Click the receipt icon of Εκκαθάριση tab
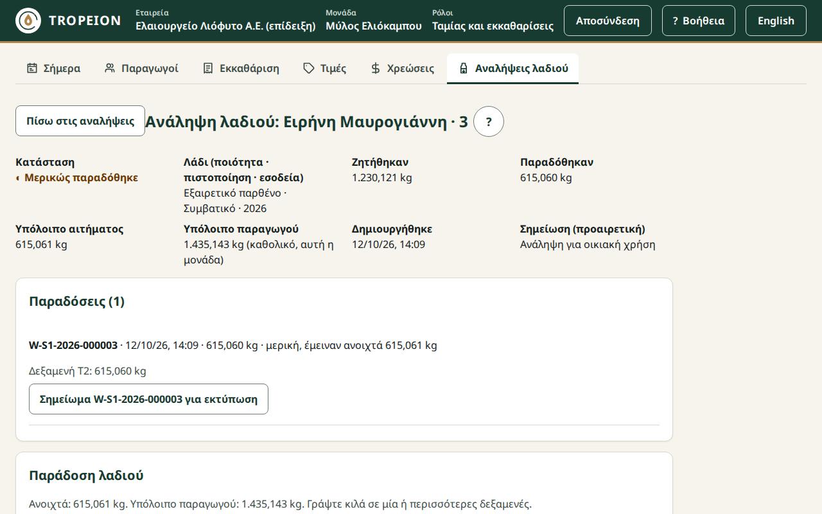Image resolution: width=822 pixels, height=514 pixels. [208, 68]
